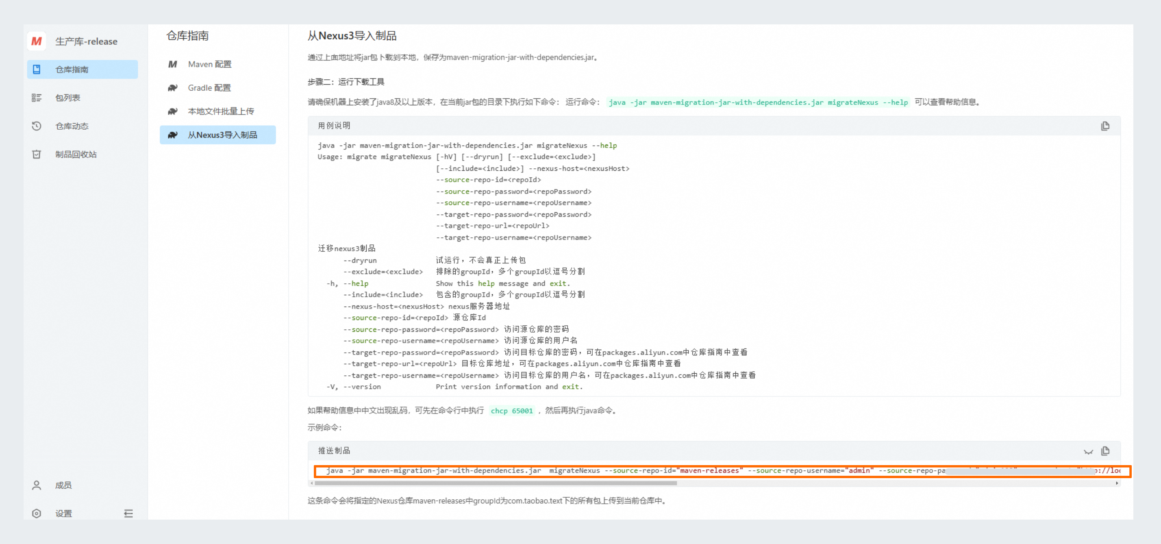1161x544 pixels.
Task: Click the --dryrun option line
Action: (x=435, y=261)
